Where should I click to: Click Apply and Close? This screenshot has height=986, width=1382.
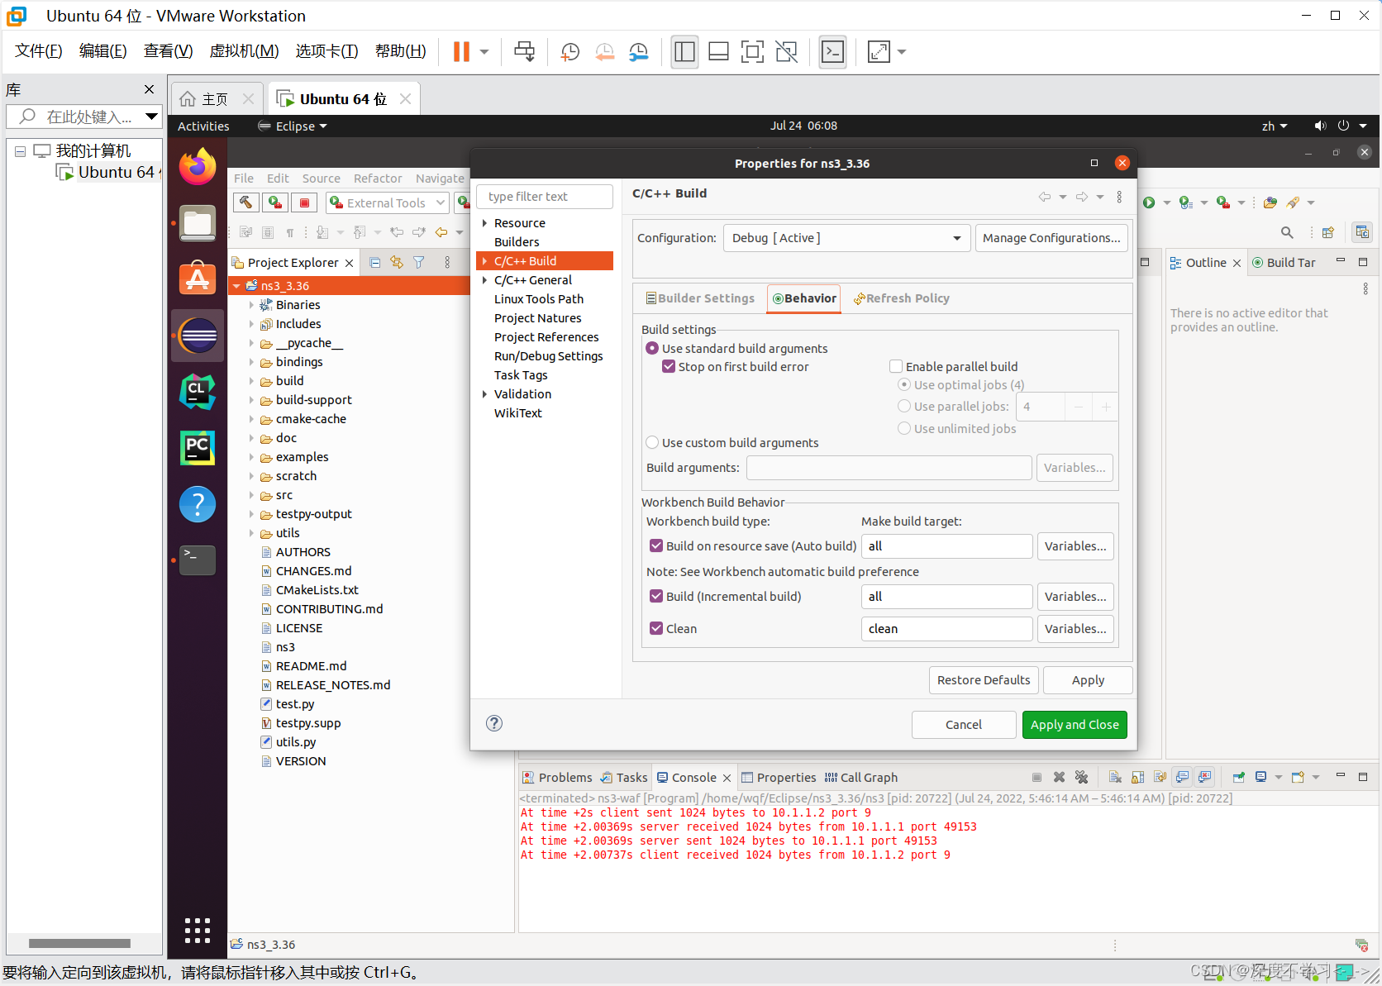1075,725
